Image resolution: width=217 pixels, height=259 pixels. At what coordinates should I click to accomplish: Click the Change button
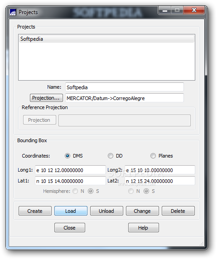(x=142, y=211)
